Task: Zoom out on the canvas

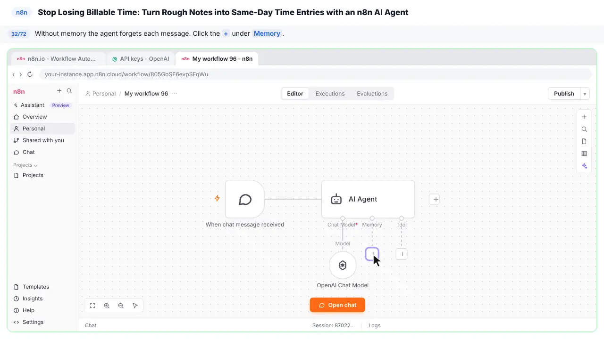Action: [121, 306]
